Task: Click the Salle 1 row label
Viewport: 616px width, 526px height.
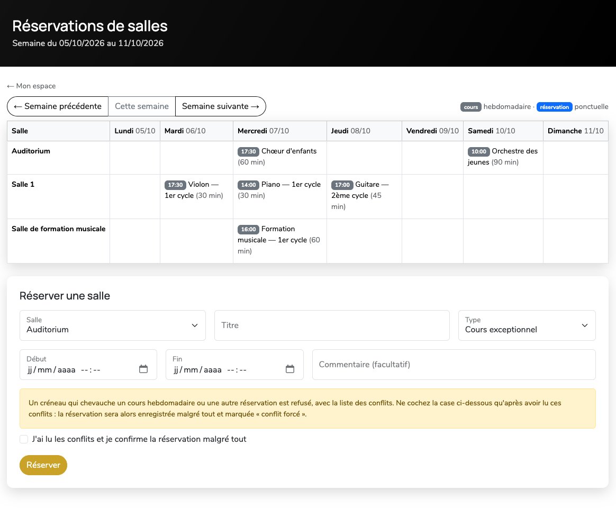Action: (23, 185)
